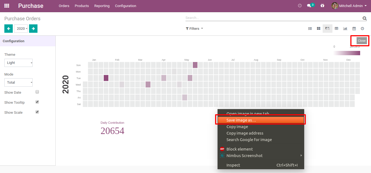This screenshot has width=371, height=173.
Task: Enable the Show Date checkbox
Action: [37, 92]
